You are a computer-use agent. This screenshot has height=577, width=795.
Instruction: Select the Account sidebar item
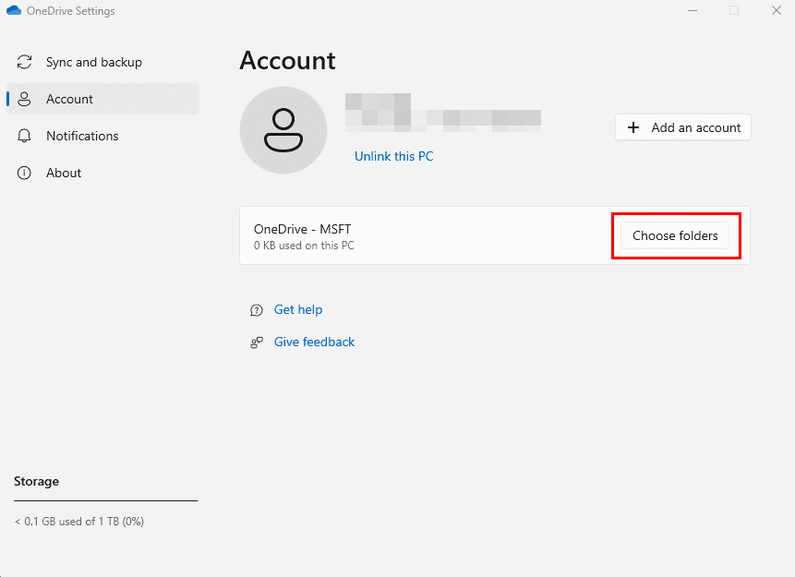tap(102, 99)
